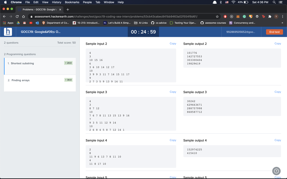Open a new tab with plus icon
Screen dimensions: 287x179
coord(68,9)
